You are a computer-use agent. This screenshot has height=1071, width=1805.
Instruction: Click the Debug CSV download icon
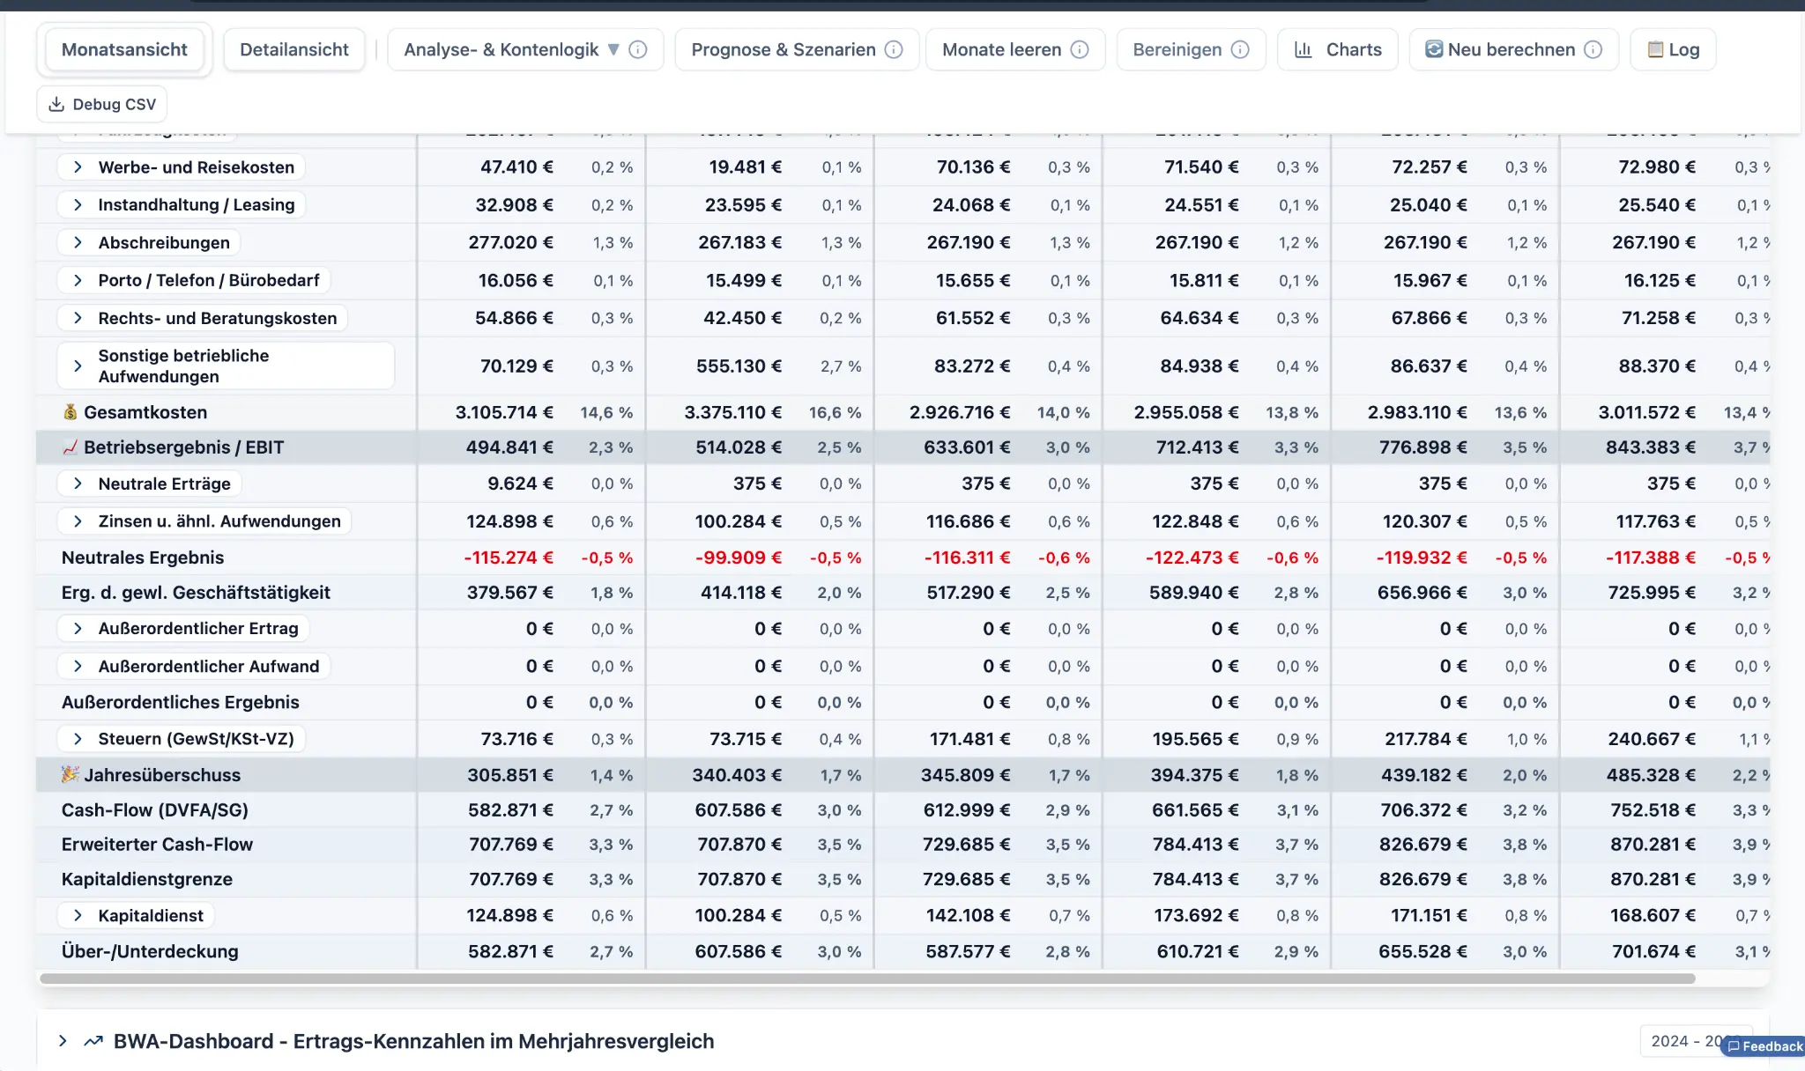56,104
